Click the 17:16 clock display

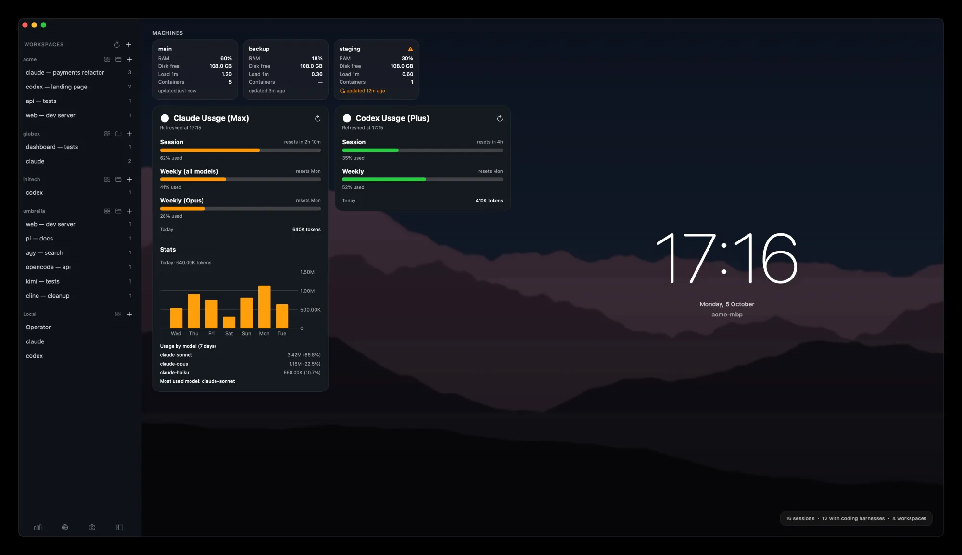(x=727, y=258)
